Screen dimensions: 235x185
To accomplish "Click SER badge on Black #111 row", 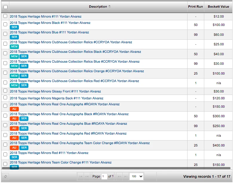I will coord(14,27).
